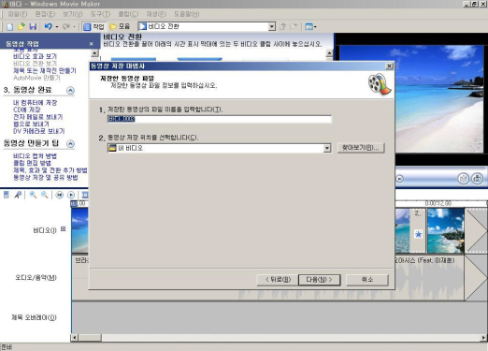Open the 편집(E) menu
The width and height of the screenshot is (488, 351).
pyautogui.click(x=45, y=14)
